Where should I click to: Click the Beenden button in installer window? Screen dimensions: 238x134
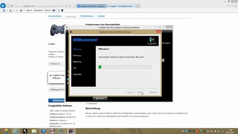pos(100,98)
